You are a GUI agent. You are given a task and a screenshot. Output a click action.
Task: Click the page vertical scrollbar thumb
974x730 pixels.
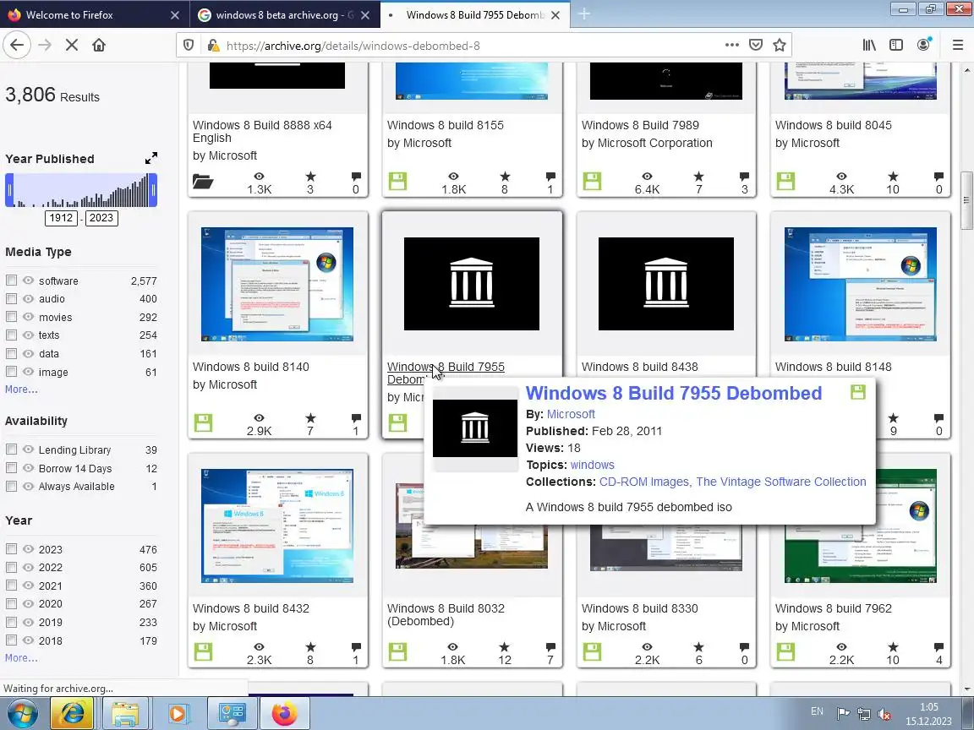[966, 200]
